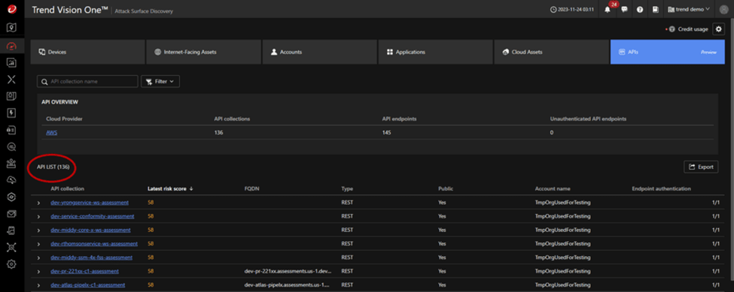Open the user profile avatar
Screen dimensions: 734x292
pyautogui.click(x=723, y=9)
